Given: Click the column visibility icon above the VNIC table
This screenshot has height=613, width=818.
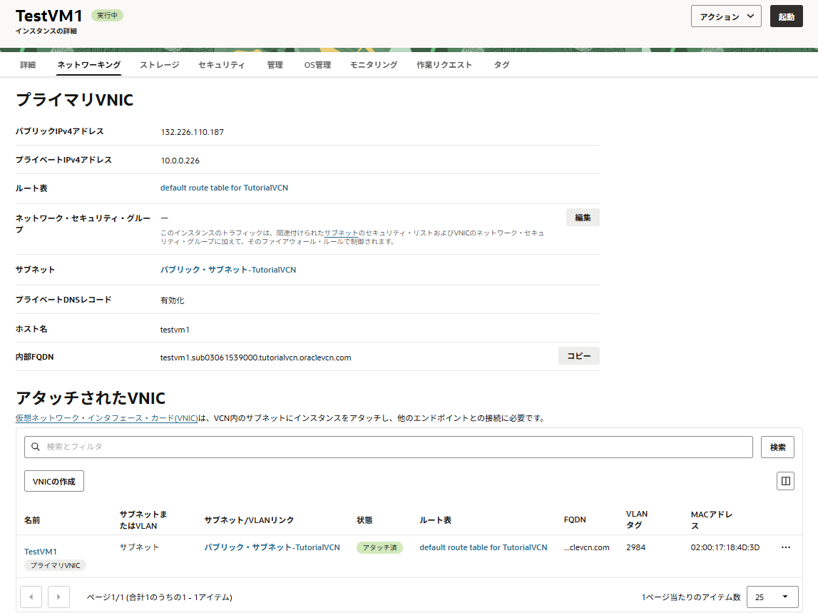Looking at the screenshot, I should click(x=785, y=481).
